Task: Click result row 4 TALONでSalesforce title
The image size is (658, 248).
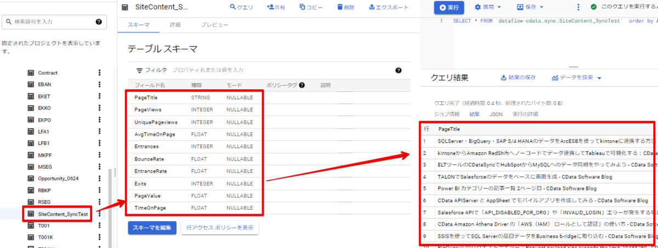Action: pos(525,176)
